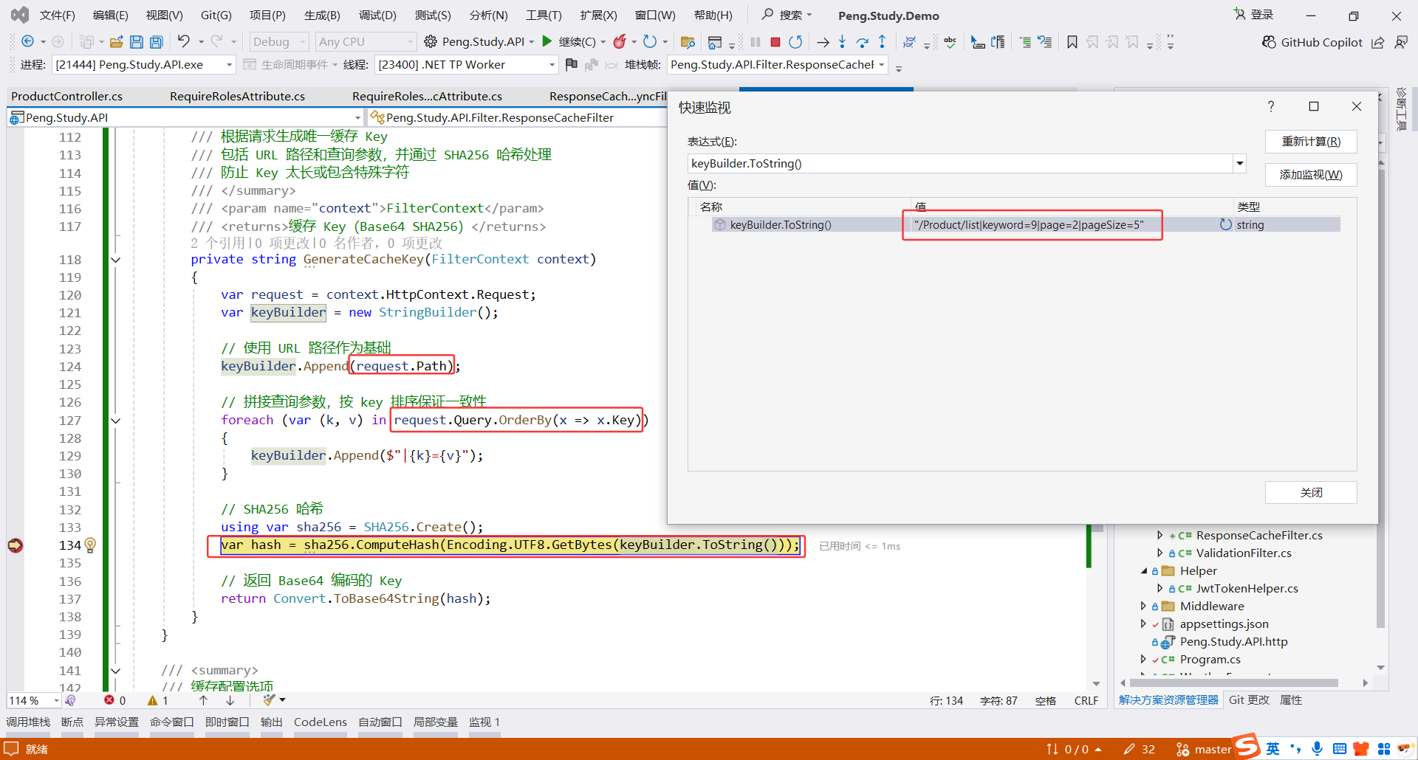Click the Open File folder icon
1418x760 pixels.
pos(116,42)
